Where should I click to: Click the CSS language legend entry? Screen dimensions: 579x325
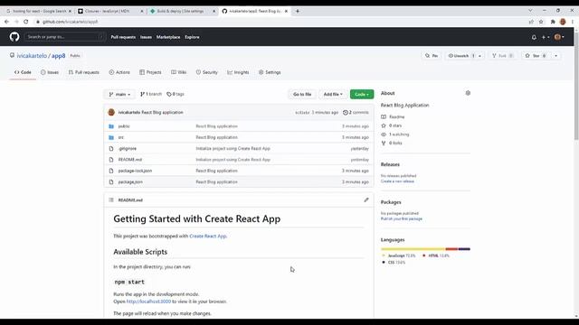click(x=394, y=263)
